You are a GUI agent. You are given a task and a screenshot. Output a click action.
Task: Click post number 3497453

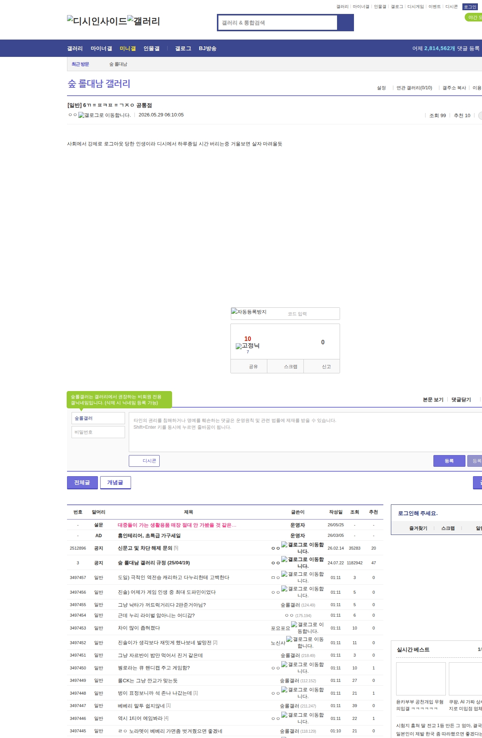point(78,628)
